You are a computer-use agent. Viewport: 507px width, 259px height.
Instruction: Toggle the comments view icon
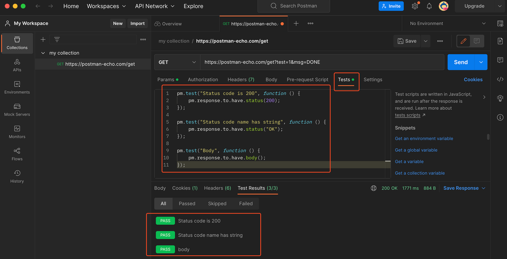(477, 41)
